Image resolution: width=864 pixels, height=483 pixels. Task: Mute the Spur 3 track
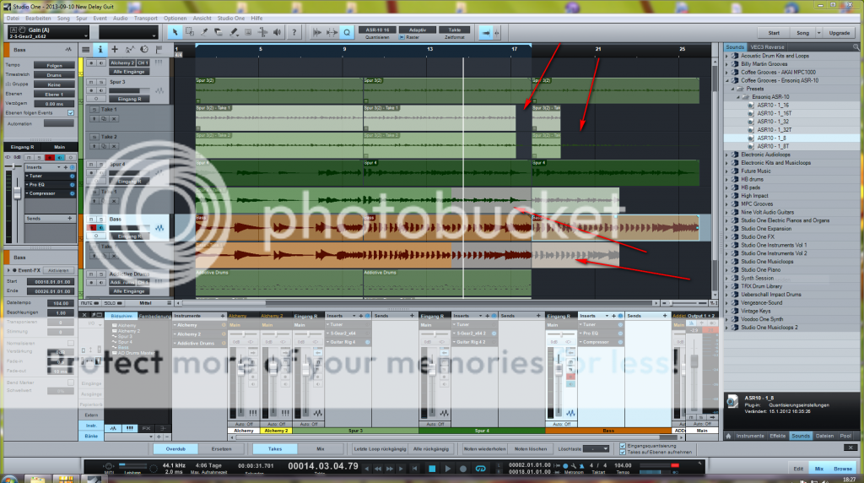(x=91, y=82)
